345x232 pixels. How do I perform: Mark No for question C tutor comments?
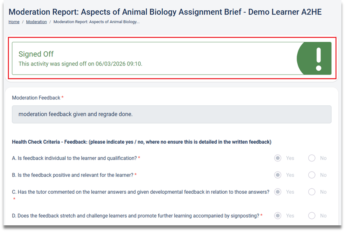point(312,192)
